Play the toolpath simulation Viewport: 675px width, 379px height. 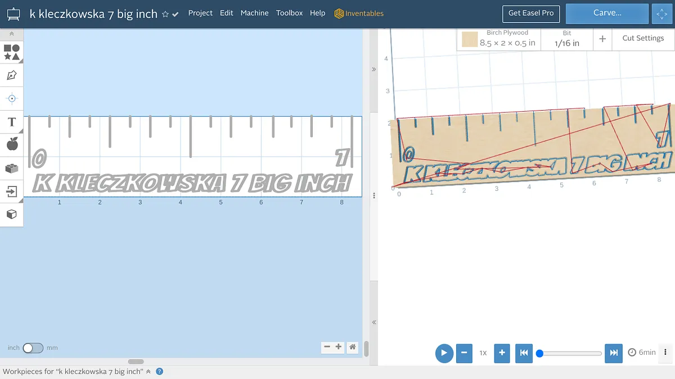(444, 353)
